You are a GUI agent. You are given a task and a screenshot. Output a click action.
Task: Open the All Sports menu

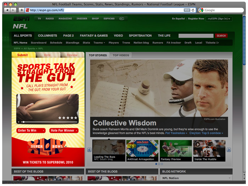[23, 35]
